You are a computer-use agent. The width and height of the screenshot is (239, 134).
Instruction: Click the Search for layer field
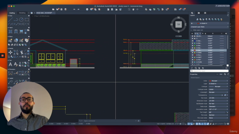point(209,71)
